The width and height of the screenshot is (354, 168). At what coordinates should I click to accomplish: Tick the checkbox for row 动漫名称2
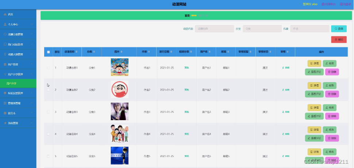[x=48, y=90]
